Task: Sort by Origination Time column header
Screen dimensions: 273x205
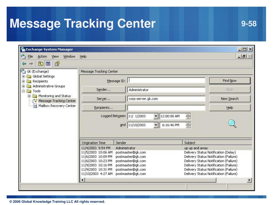Action: (x=97, y=143)
